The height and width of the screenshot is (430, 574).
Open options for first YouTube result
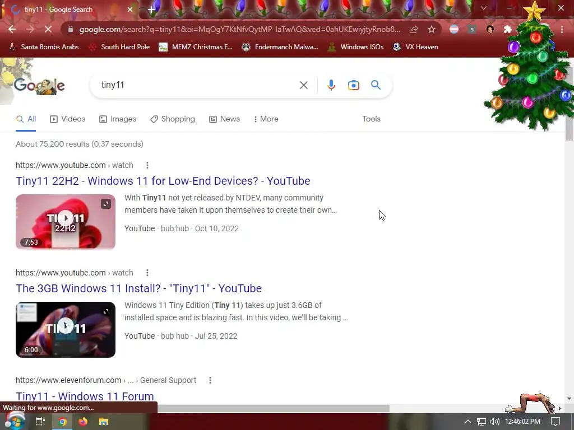point(147,165)
